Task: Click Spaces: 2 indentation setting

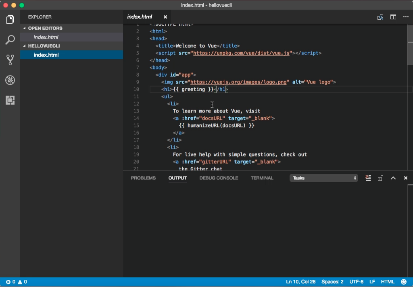Action: click(332, 282)
